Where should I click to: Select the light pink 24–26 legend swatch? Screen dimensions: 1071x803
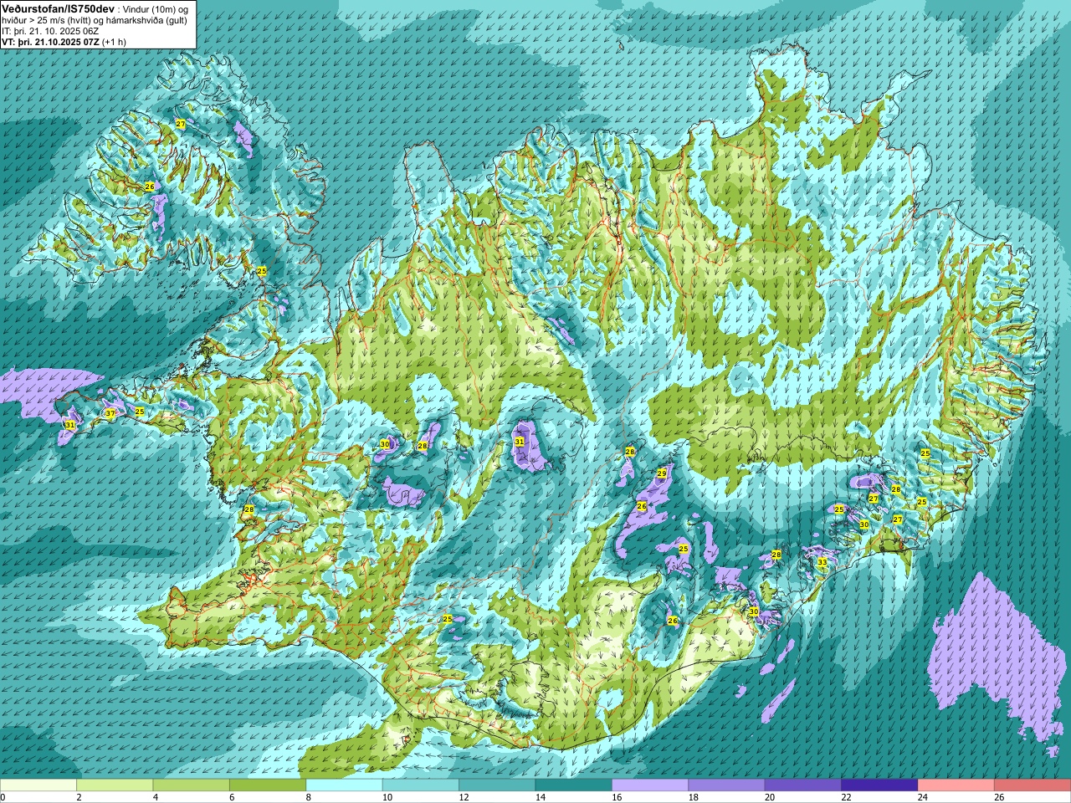pyautogui.click(x=956, y=785)
